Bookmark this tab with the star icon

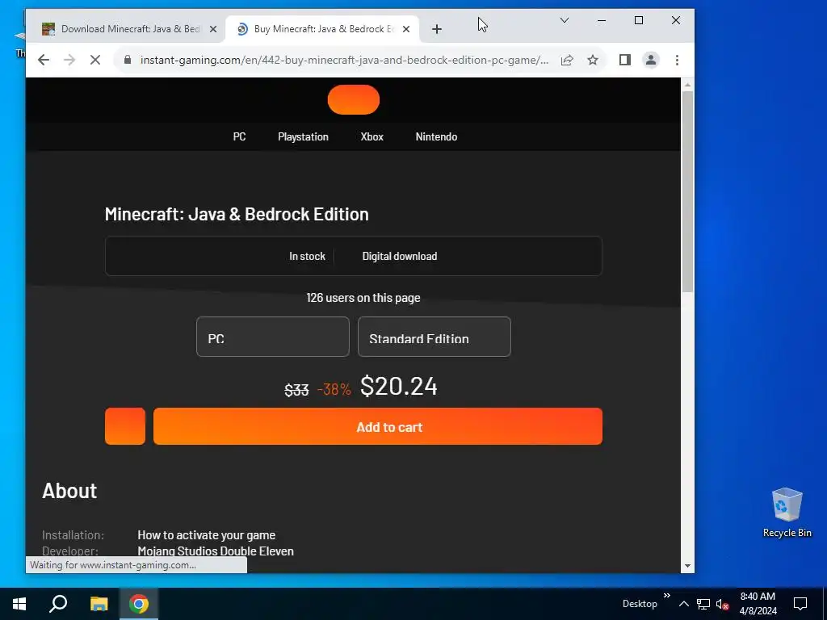(x=593, y=60)
